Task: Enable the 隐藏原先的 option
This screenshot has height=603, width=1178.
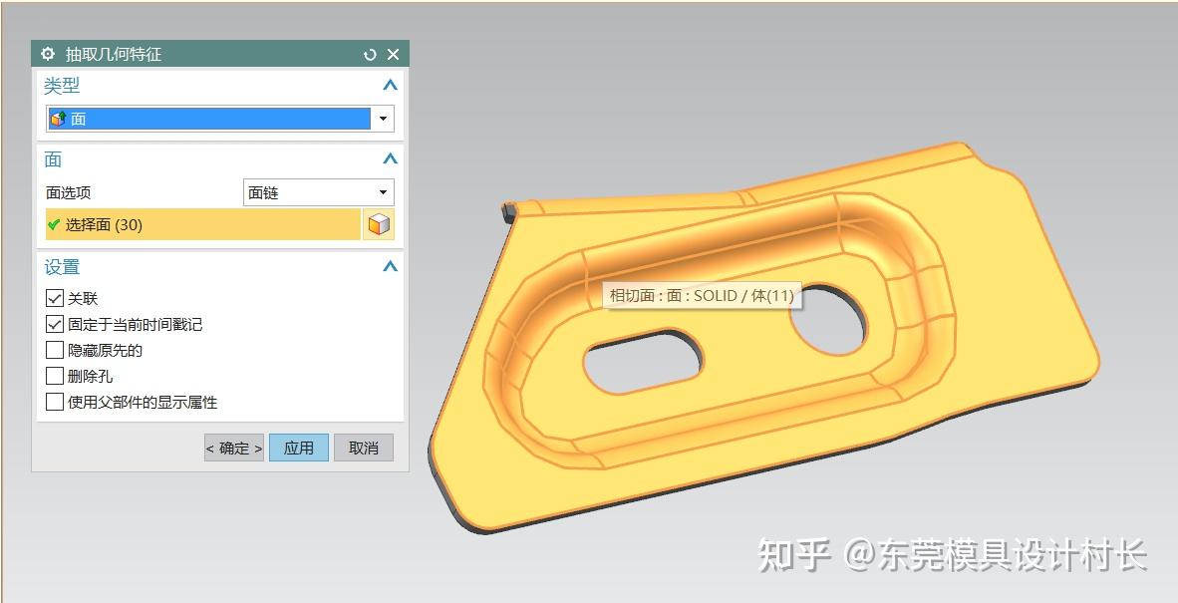Action: tap(55, 350)
